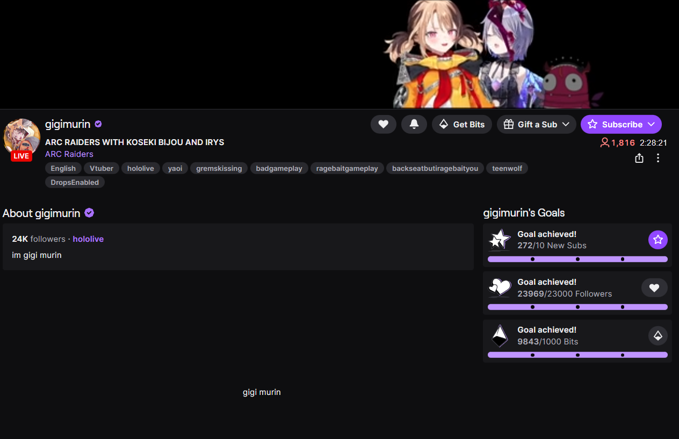Click the 1,816 viewer count
The image size is (679, 439).
[618, 142]
